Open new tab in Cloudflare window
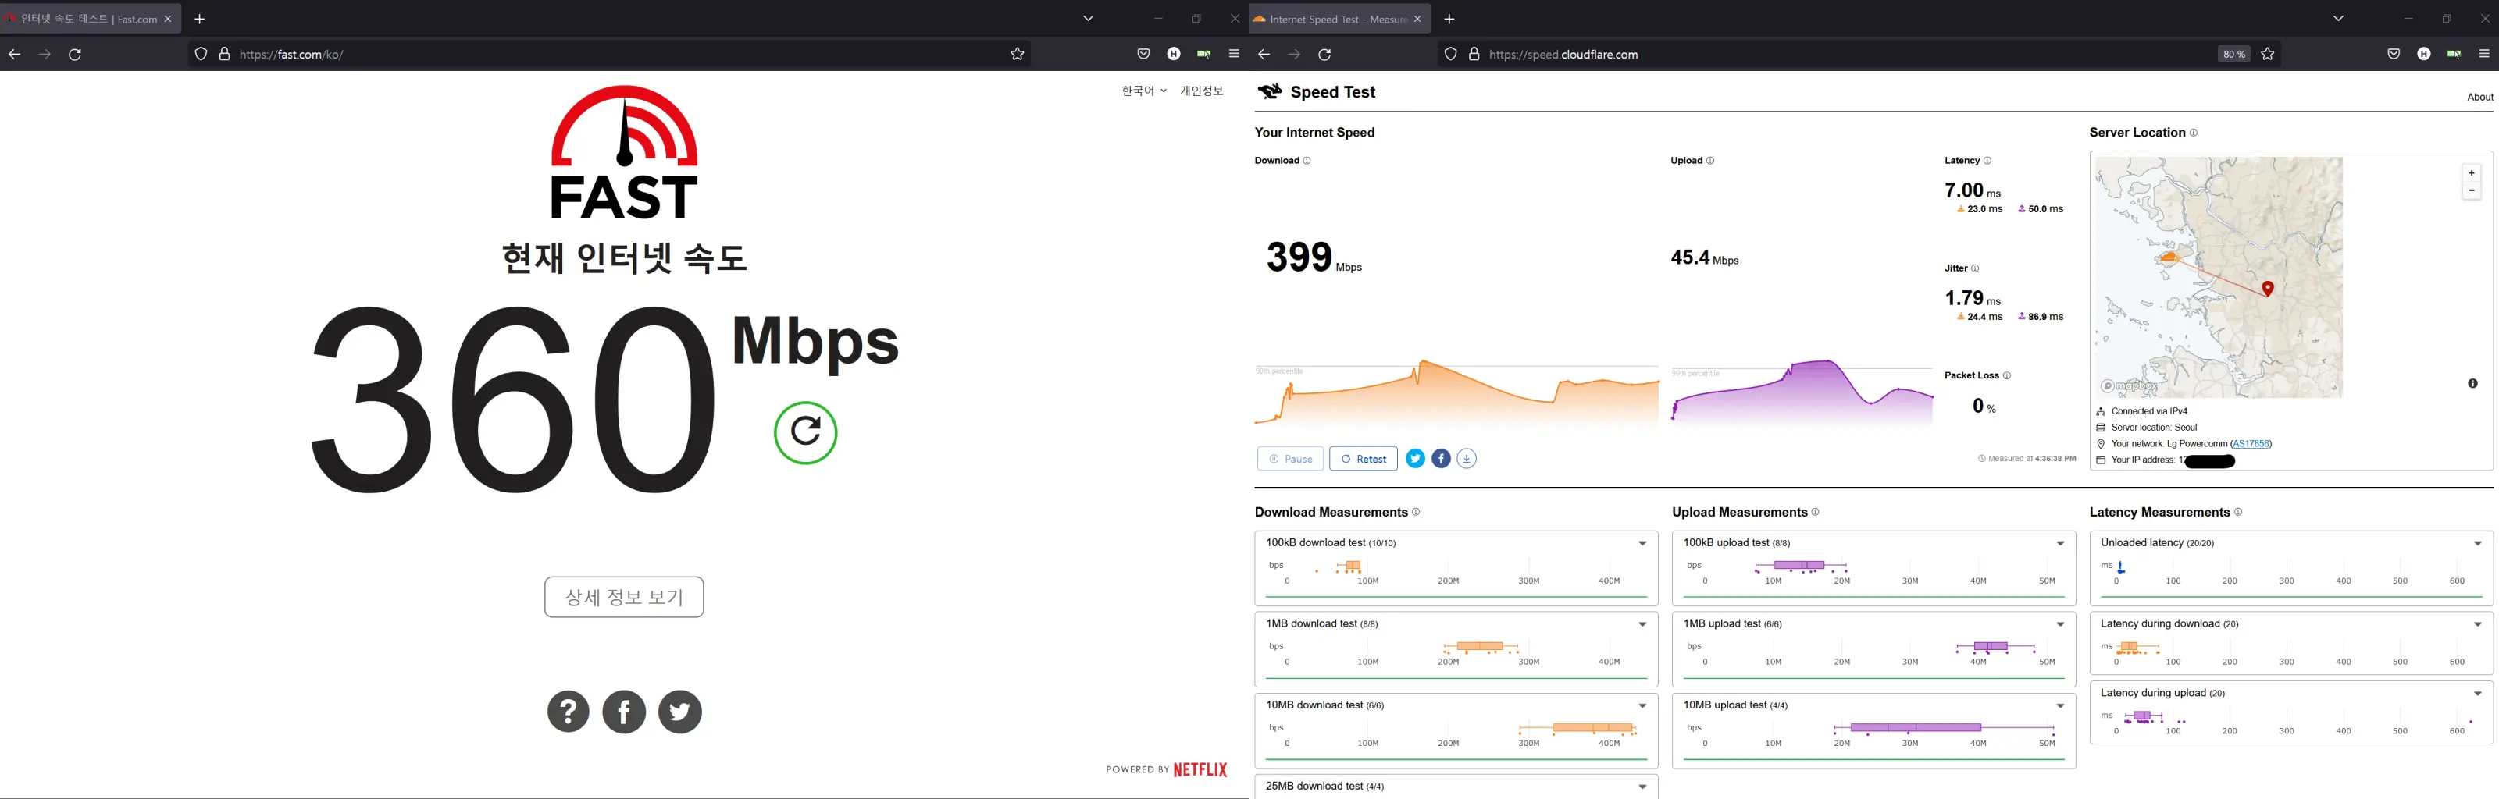The width and height of the screenshot is (2499, 799). point(1449,19)
